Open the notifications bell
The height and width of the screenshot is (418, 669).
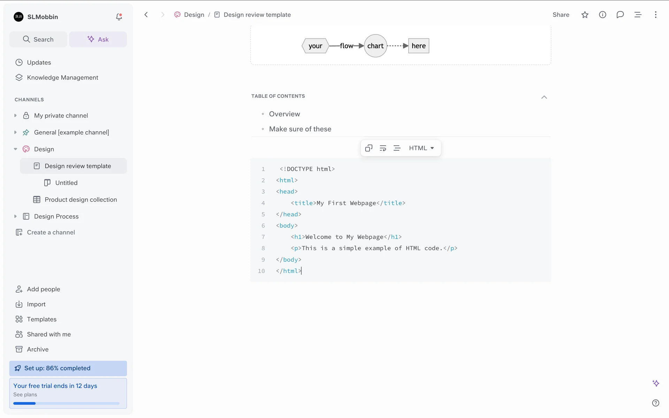pos(119,17)
